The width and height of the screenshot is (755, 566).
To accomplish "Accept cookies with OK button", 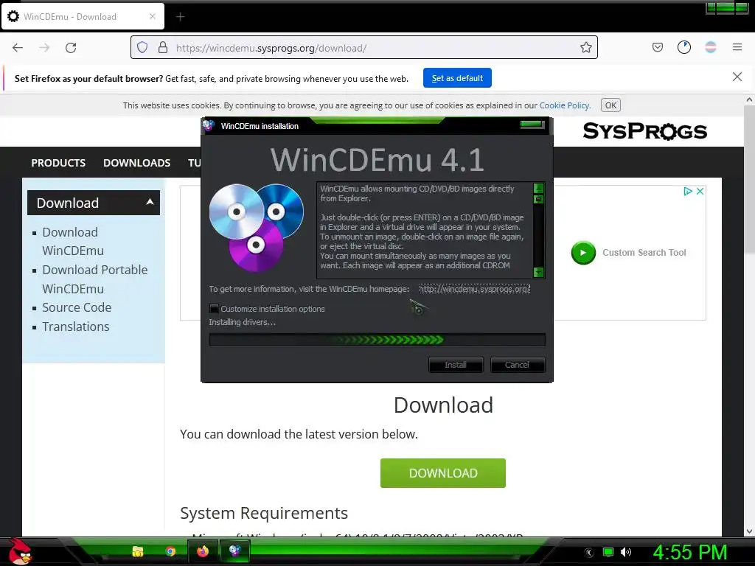I will click(610, 105).
